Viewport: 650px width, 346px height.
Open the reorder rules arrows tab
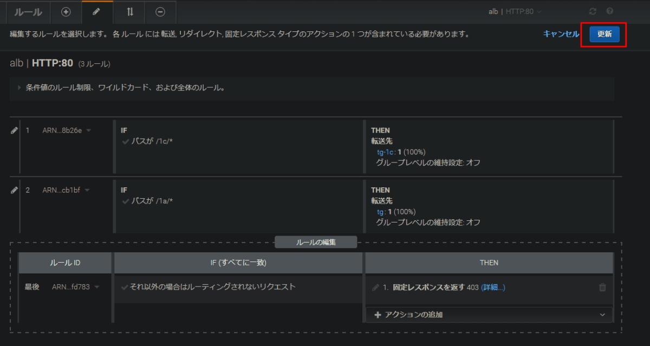(x=129, y=11)
